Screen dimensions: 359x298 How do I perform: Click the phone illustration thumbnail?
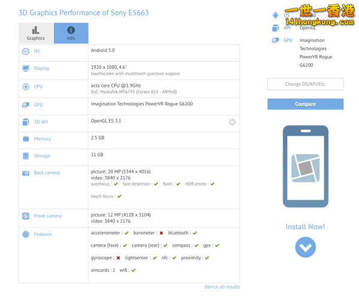coord(305,167)
